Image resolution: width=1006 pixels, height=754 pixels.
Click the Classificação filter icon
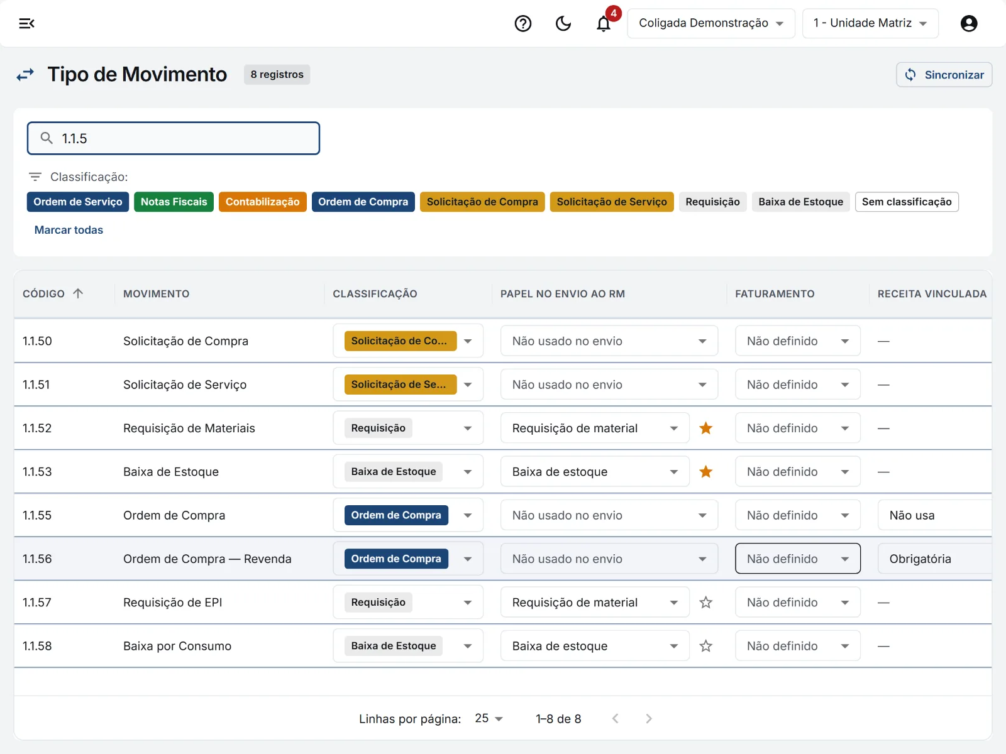(35, 177)
